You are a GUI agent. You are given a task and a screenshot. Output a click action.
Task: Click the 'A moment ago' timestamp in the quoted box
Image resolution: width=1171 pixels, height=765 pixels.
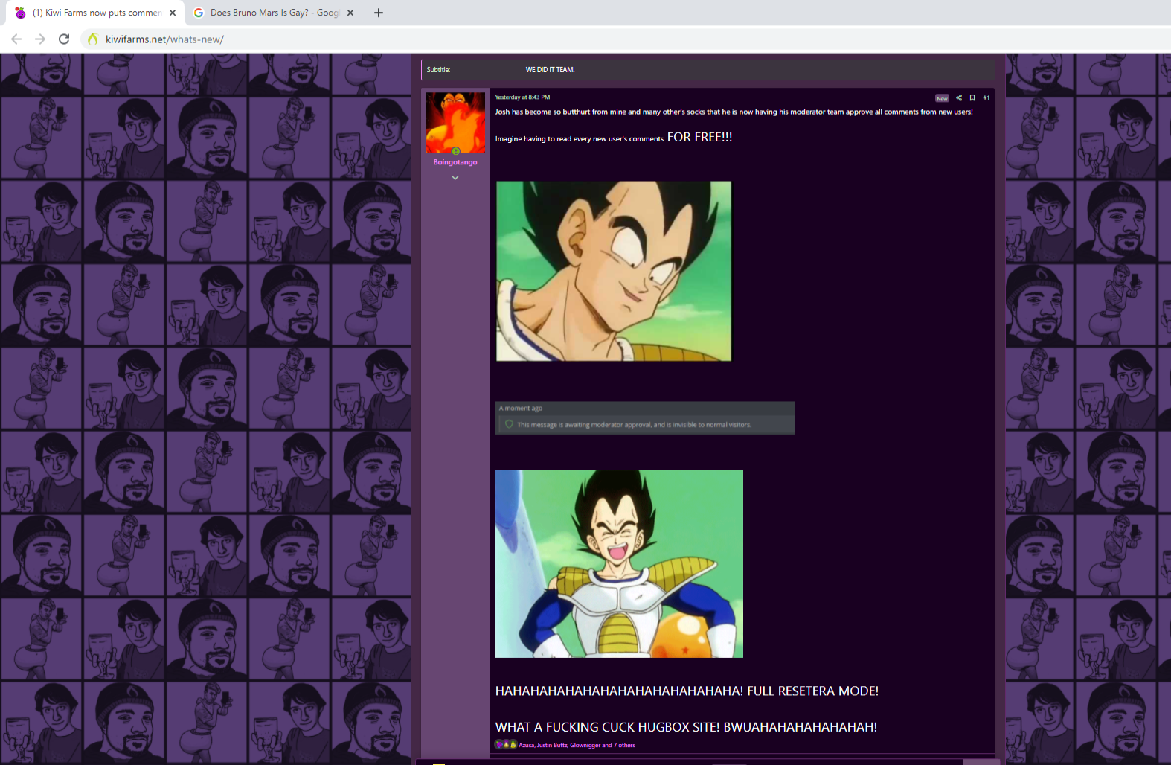point(521,409)
